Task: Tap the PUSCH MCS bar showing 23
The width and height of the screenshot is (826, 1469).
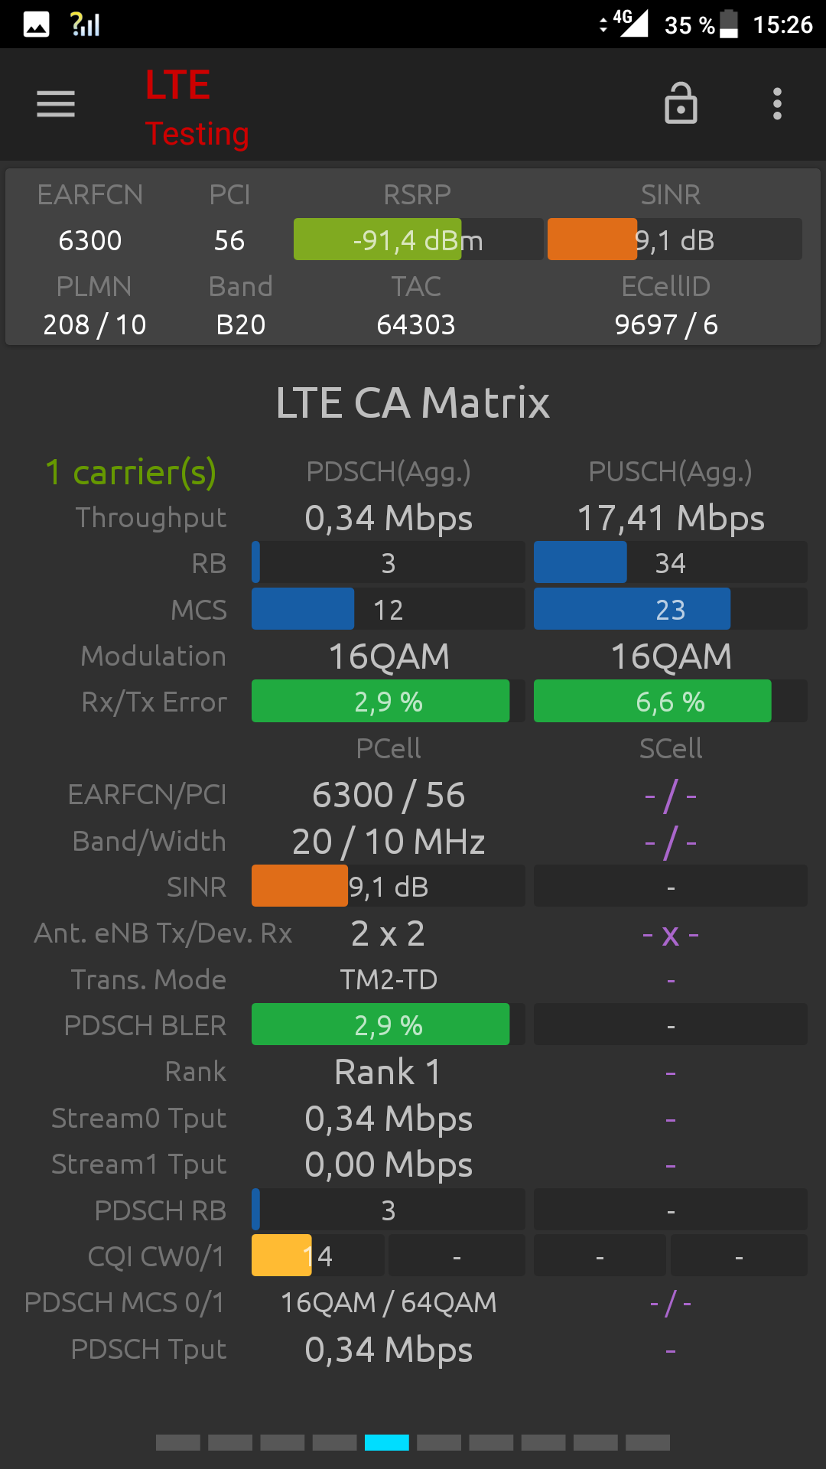Action: 671,609
